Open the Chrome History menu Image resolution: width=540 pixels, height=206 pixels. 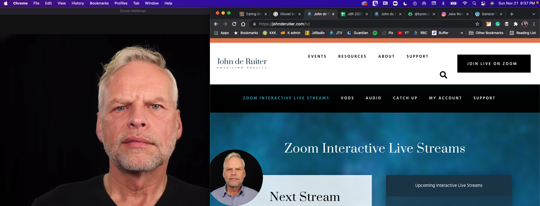click(x=78, y=3)
